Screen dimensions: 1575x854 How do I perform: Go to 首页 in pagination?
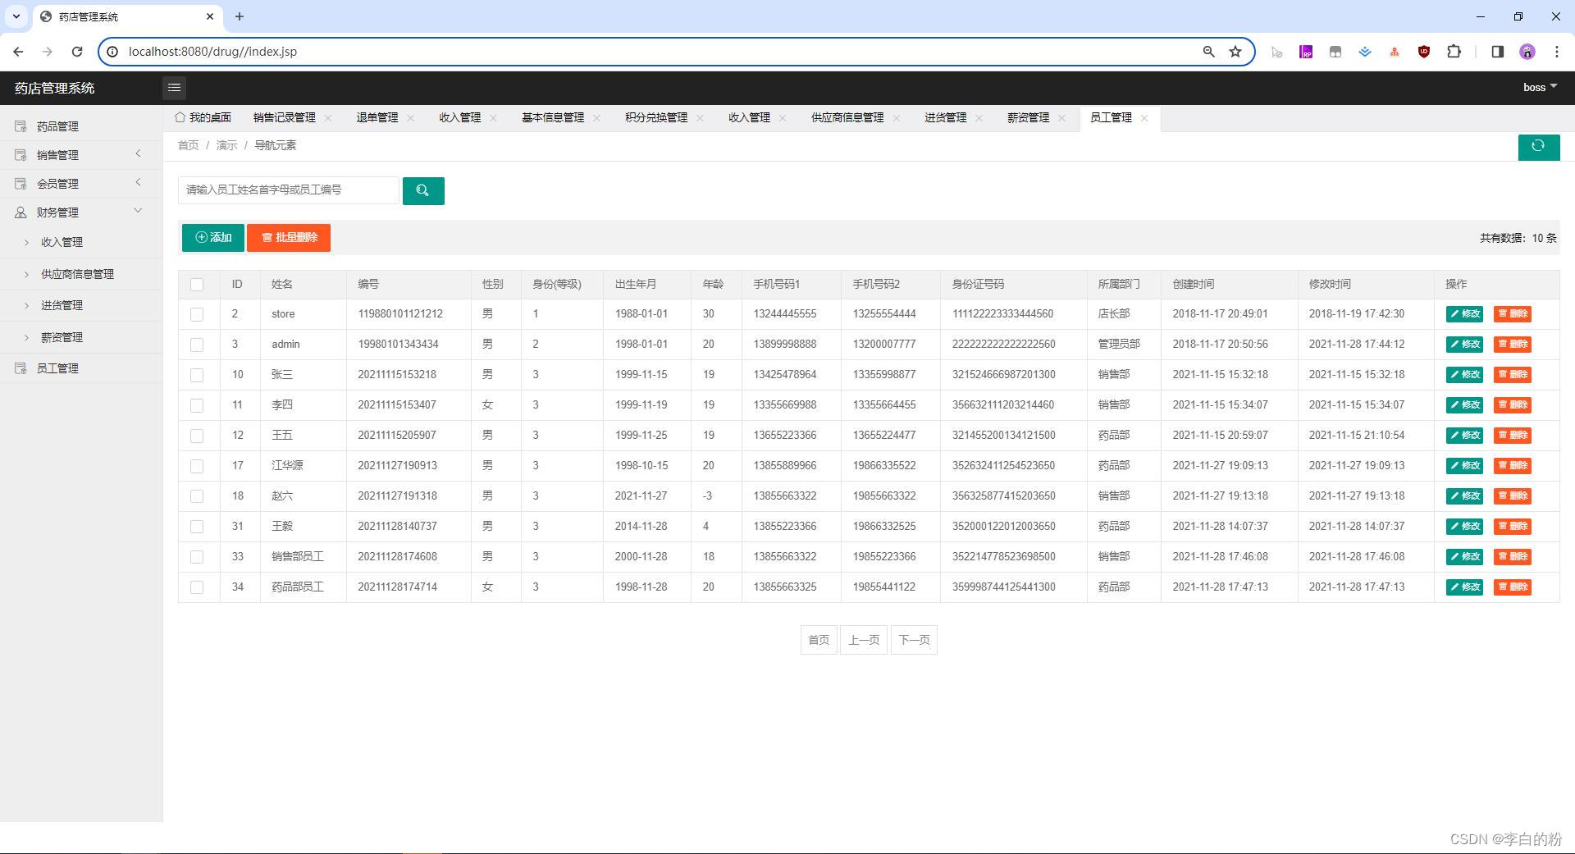819,640
